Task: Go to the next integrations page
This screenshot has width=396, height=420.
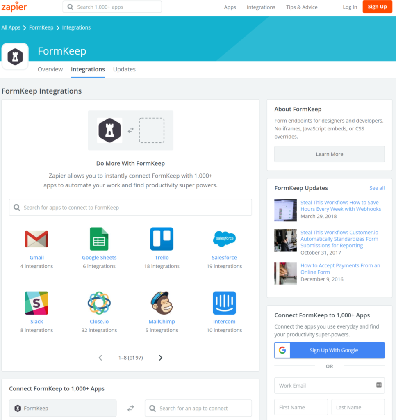Action: pyautogui.click(x=160, y=357)
